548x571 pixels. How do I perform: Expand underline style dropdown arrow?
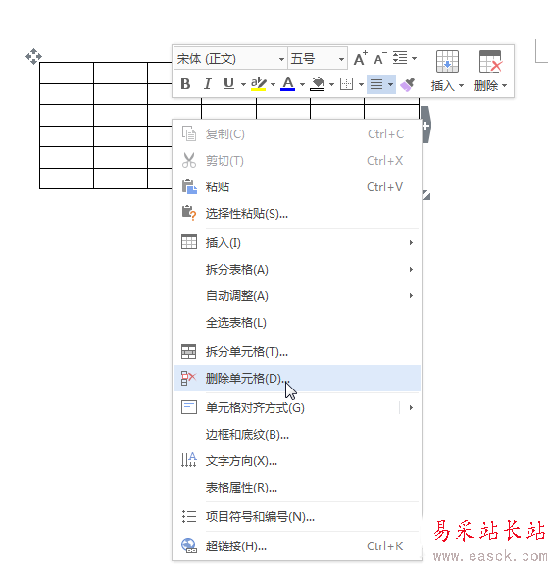point(243,84)
